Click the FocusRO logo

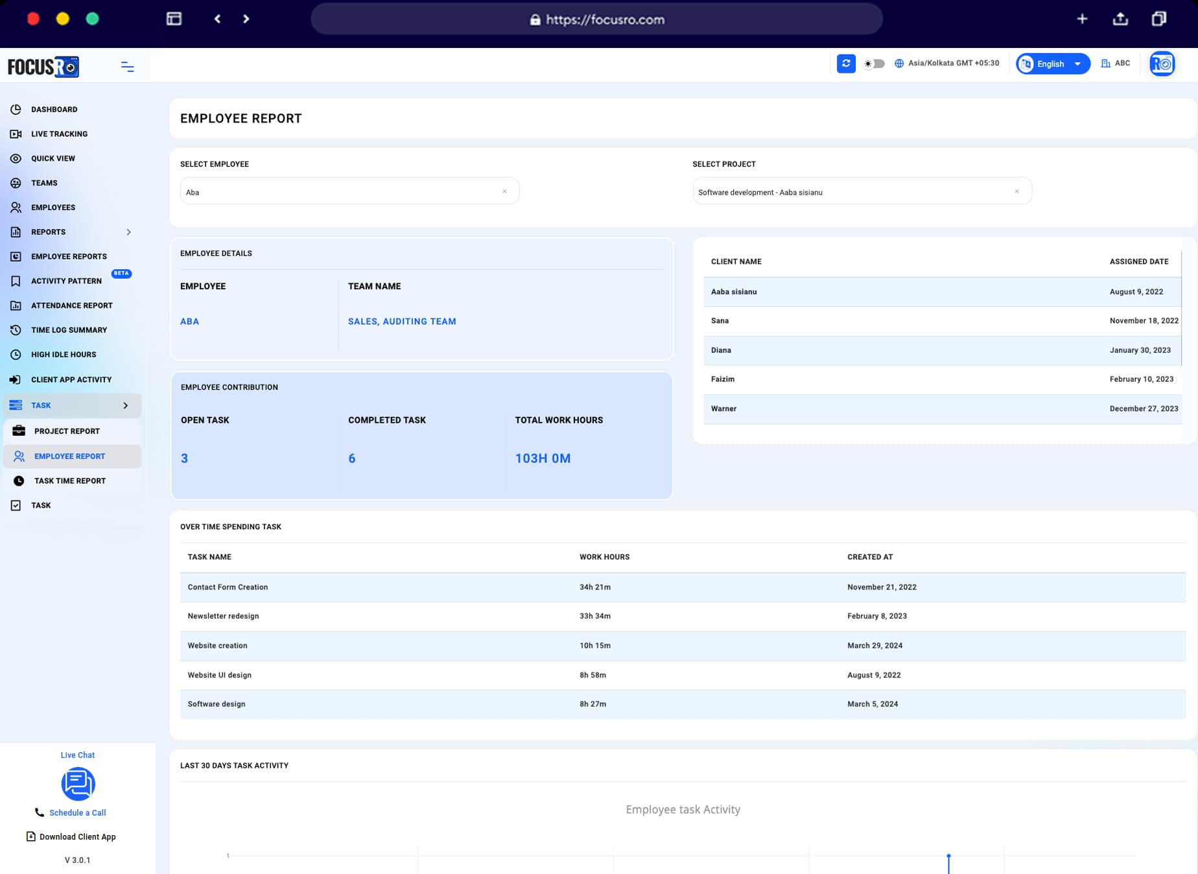[x=43, y=65]
